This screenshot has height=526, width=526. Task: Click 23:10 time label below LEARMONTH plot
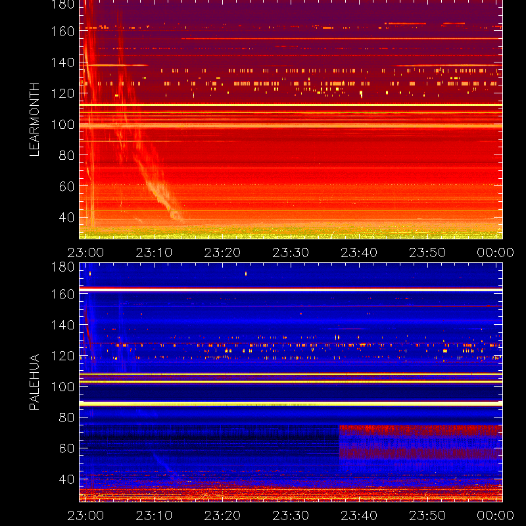click(x=154, y=252)
